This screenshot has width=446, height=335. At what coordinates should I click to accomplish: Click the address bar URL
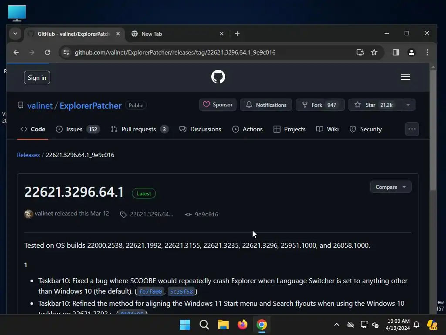(175, 52)
